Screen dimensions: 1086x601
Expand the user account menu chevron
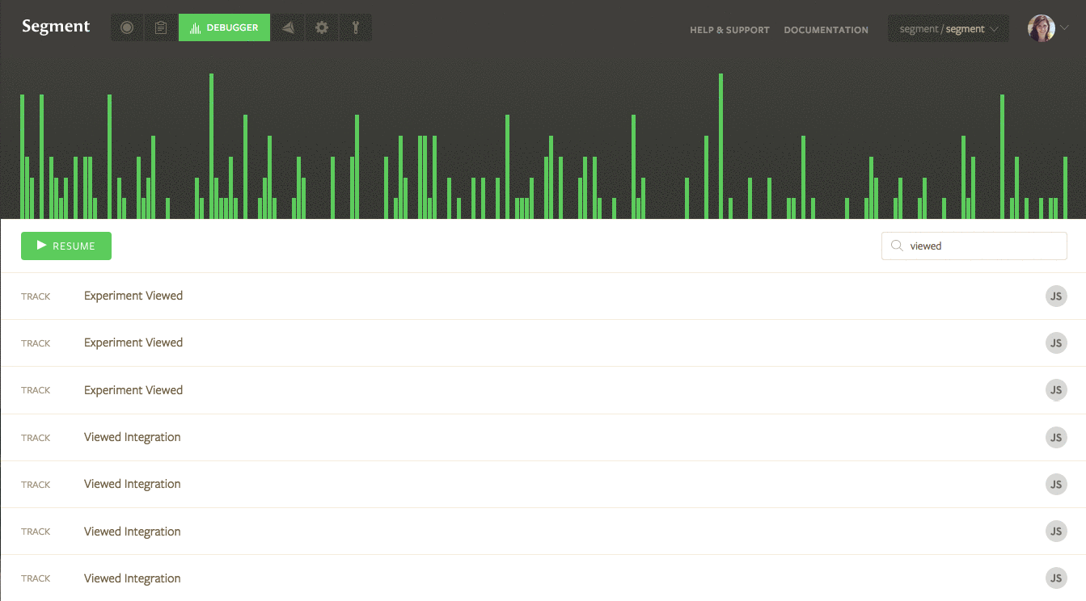coord(1064,28)
